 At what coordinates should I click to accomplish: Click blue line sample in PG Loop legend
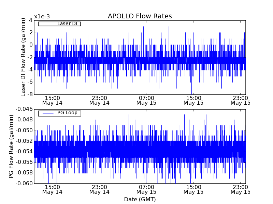click(x=47, y=113)
